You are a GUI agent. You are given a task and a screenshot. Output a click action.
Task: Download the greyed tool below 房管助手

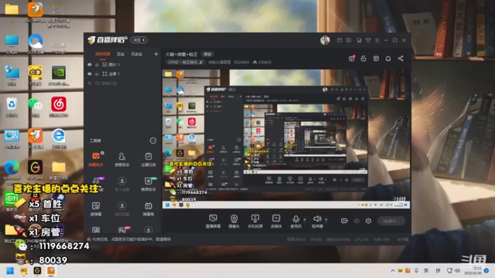(x=122, y=184)
